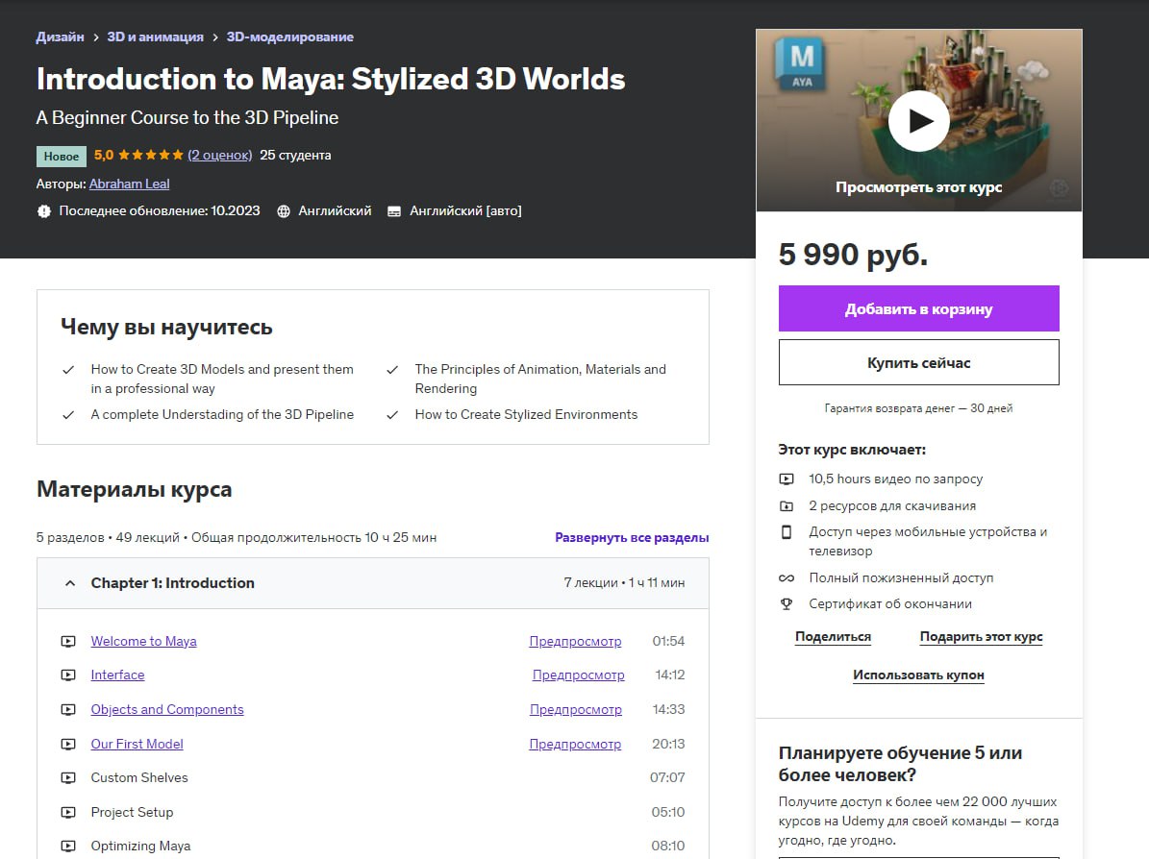1149x859 pixels.
Task: Open author Abraham Leal's profile
Action: 129,184
